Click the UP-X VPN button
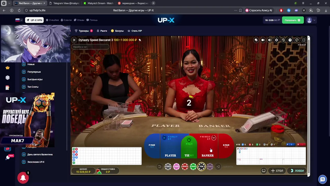 [x=34, y=20]
